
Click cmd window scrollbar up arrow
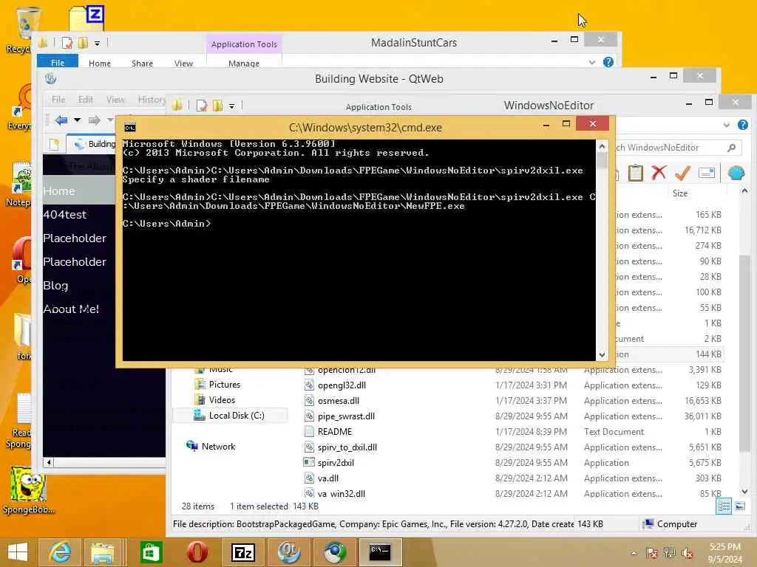602,145
